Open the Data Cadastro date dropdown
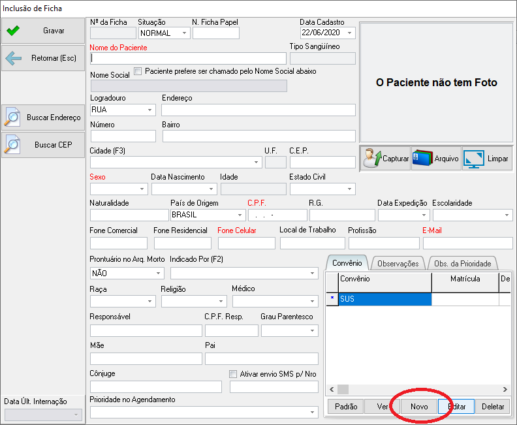Screen dimensions: 517x425 [349, 33]
